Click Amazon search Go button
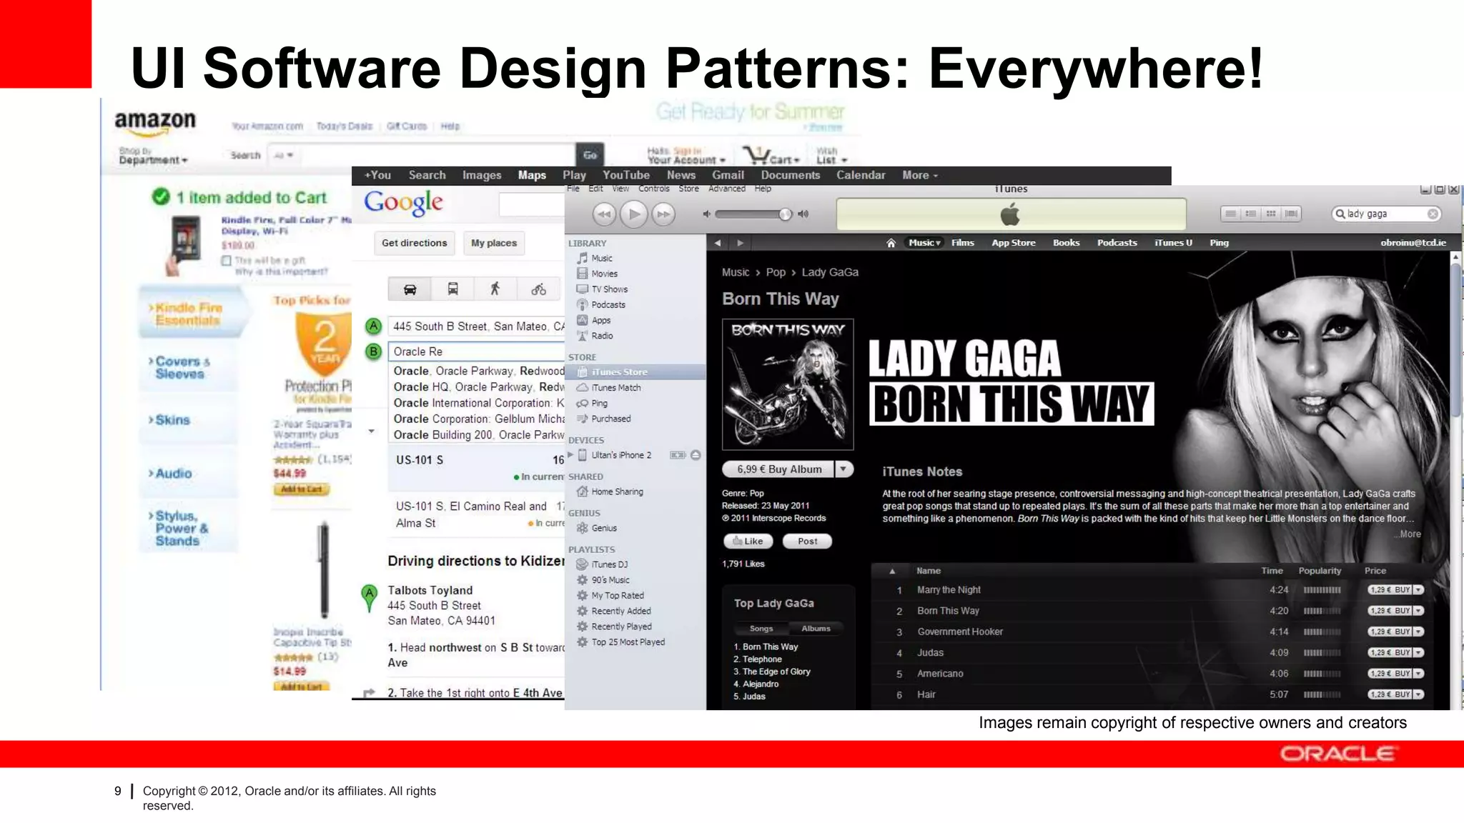The height and width of the screenshot is (823, 1464). point(590,155)
